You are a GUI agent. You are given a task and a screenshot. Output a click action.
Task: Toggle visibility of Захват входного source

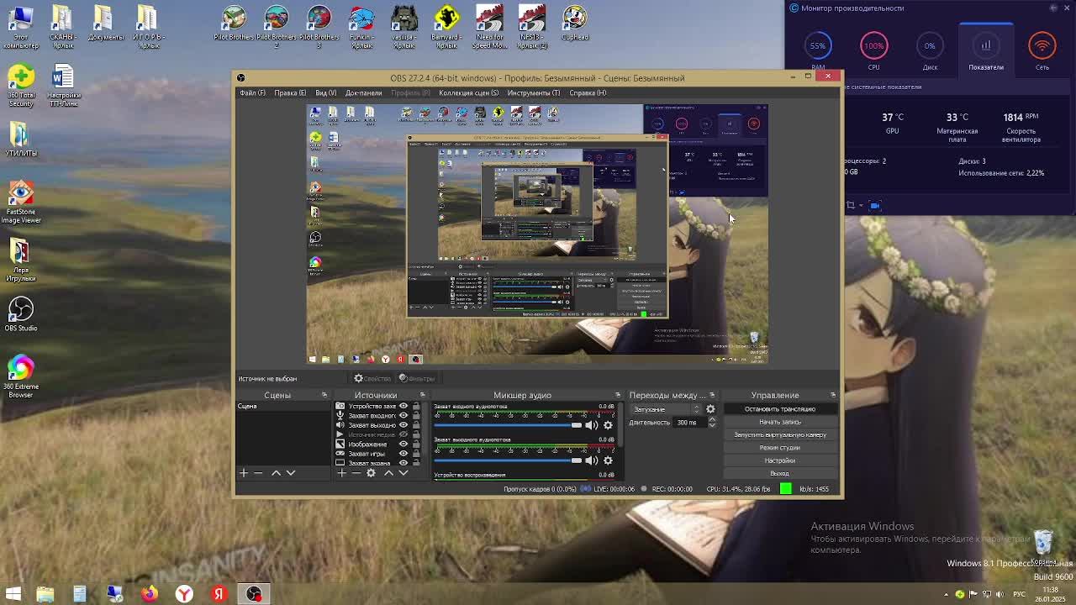pos(403,415)
